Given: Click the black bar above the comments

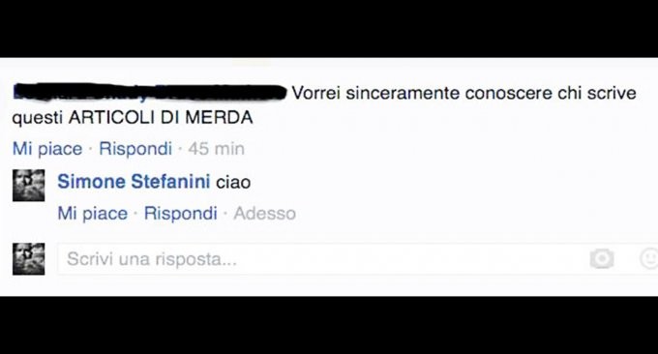Looking at the screenshot, I should pyautogui.click(x=329, y=28).
